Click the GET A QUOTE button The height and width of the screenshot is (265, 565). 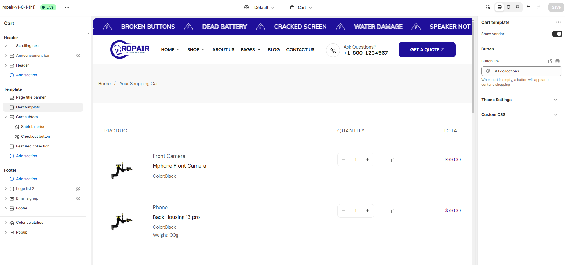click(x=427, y=50)
